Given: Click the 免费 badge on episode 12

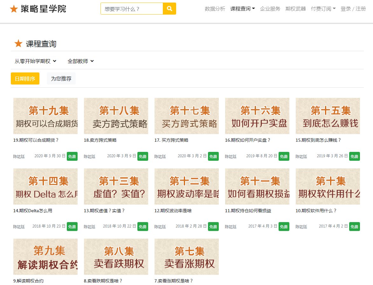Looking at the screenshot, I should tap(213, 227).
